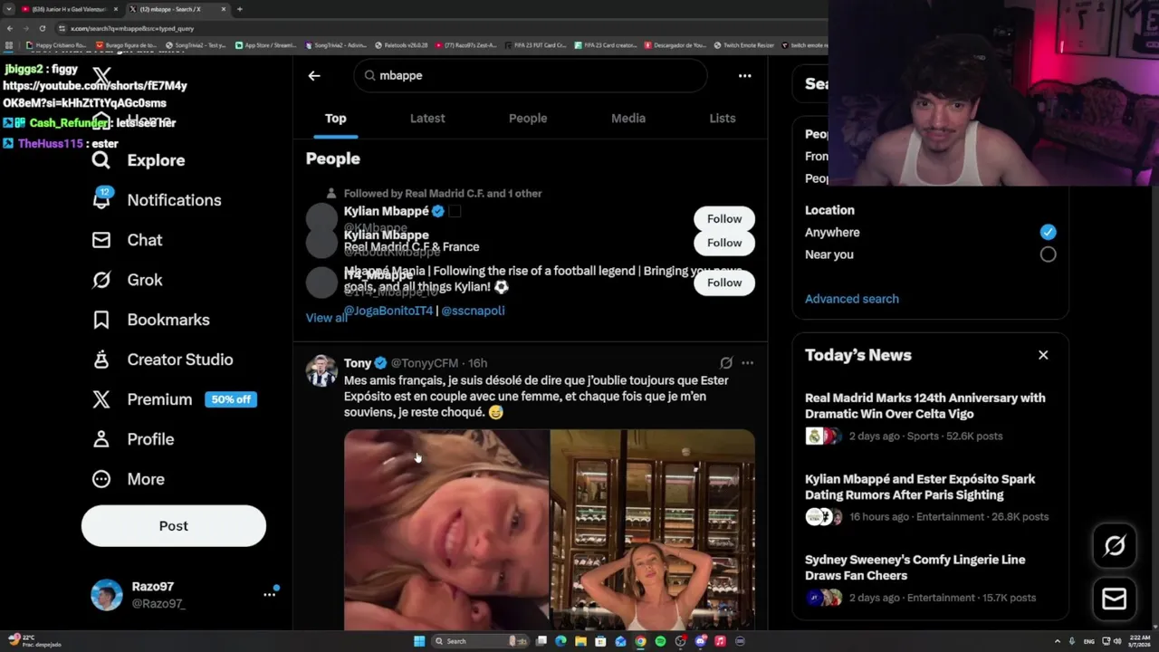Click the Post button

tap(174, 526)
